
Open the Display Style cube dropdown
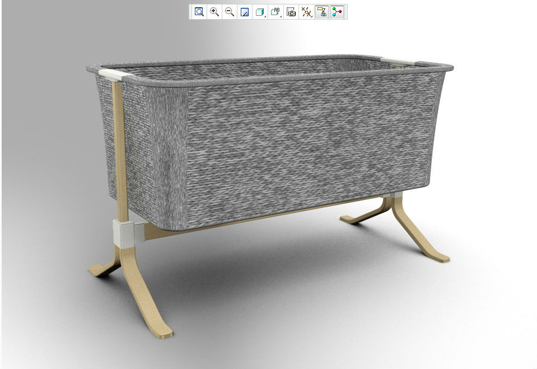tap(260, 12)
